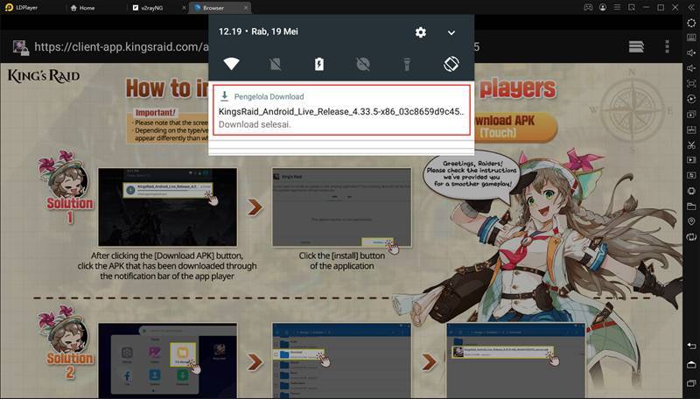Open the account profile icon in title bar

603,8
